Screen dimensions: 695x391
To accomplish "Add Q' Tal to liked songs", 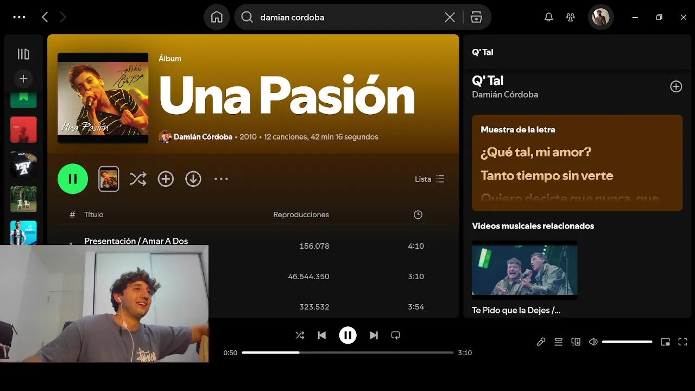I will [676, 86].
